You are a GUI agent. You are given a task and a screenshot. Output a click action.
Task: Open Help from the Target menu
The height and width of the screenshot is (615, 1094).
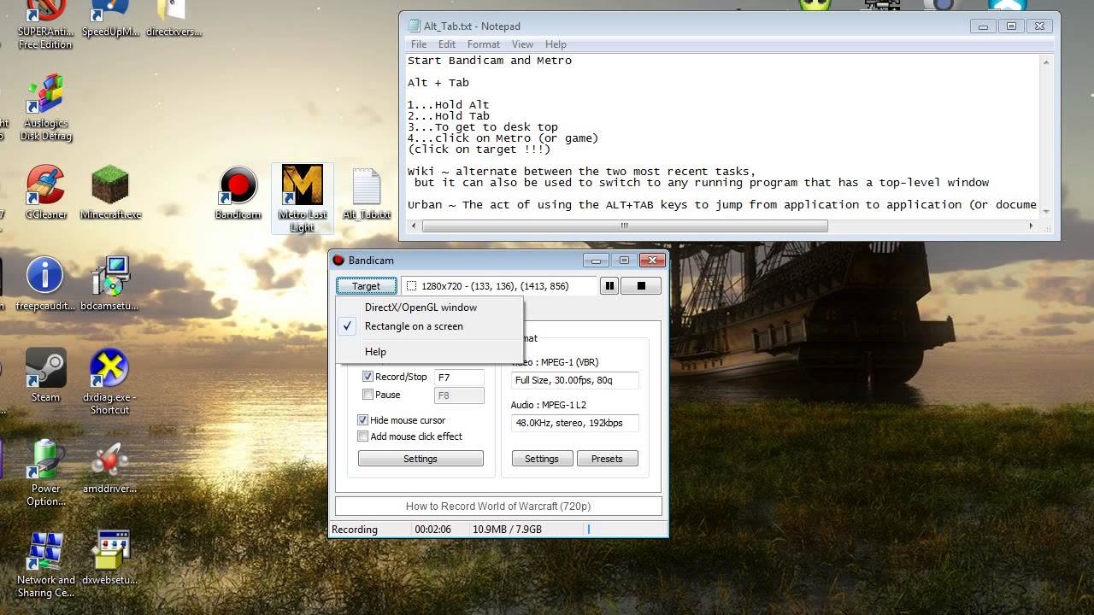[x=429, y=352]
